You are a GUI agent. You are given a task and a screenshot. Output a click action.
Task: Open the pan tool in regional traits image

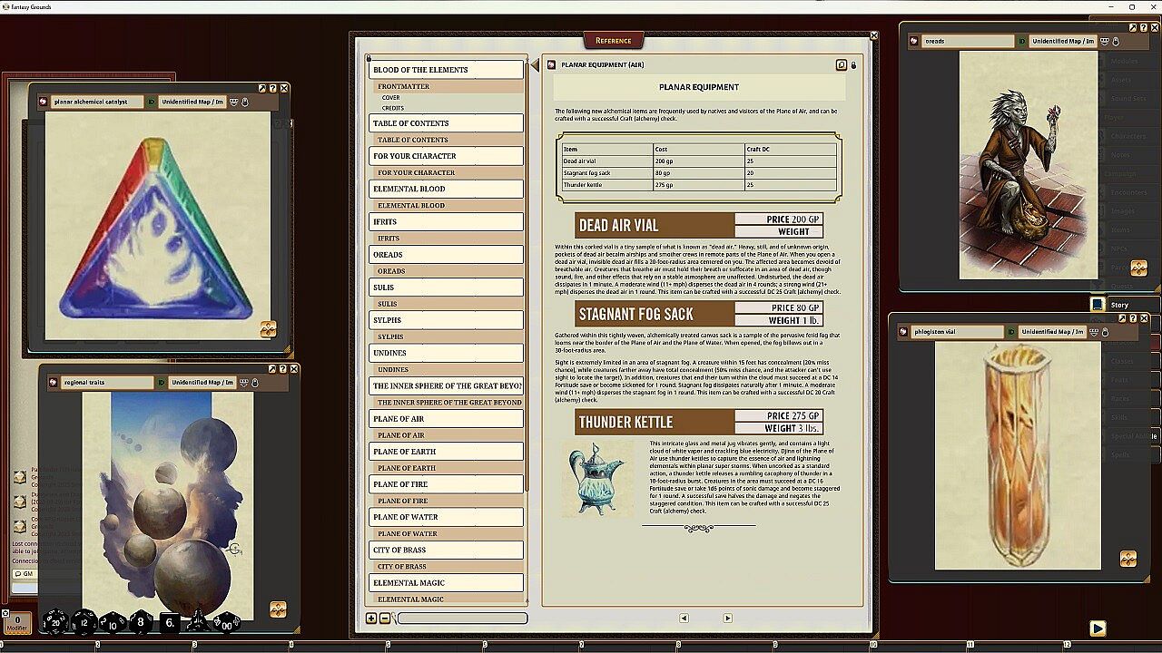(x=278, y=609)
